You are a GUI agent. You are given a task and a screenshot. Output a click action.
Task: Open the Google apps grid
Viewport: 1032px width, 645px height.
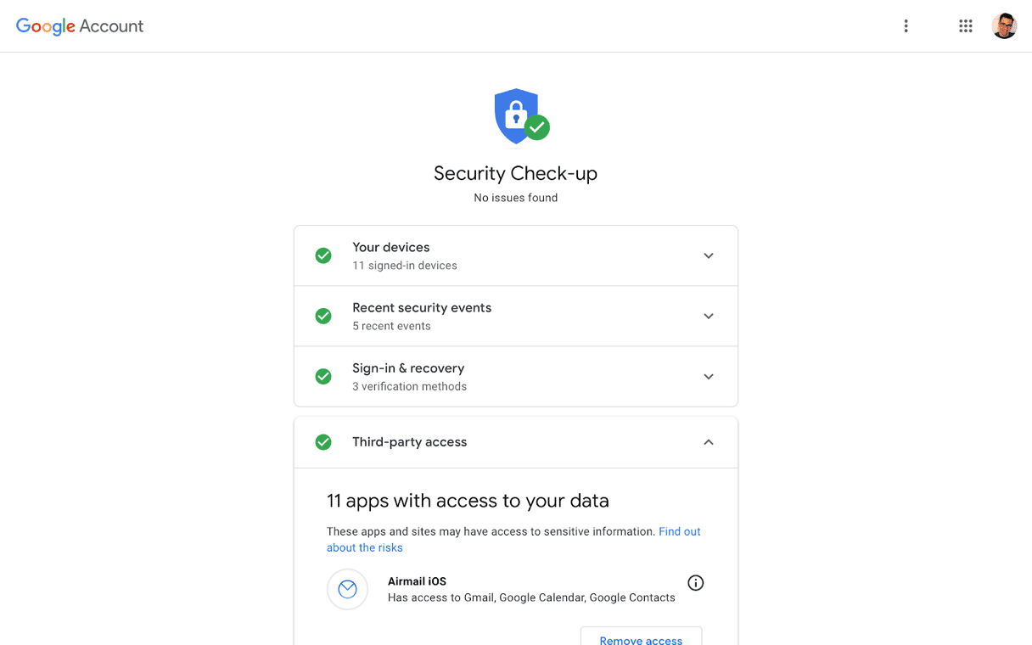pyautogui.click(x=966, y=26)
